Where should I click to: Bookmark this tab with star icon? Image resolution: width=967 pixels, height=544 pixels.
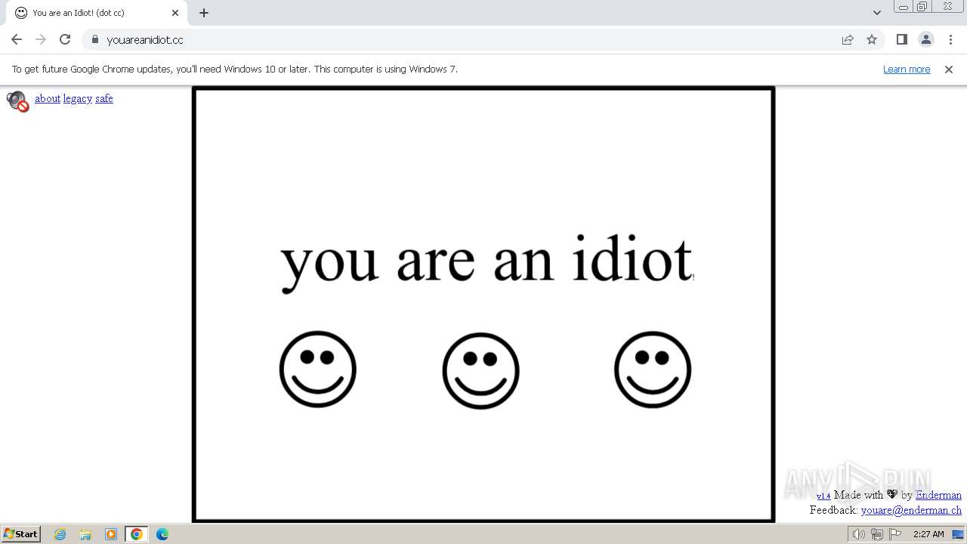point(872,39)
